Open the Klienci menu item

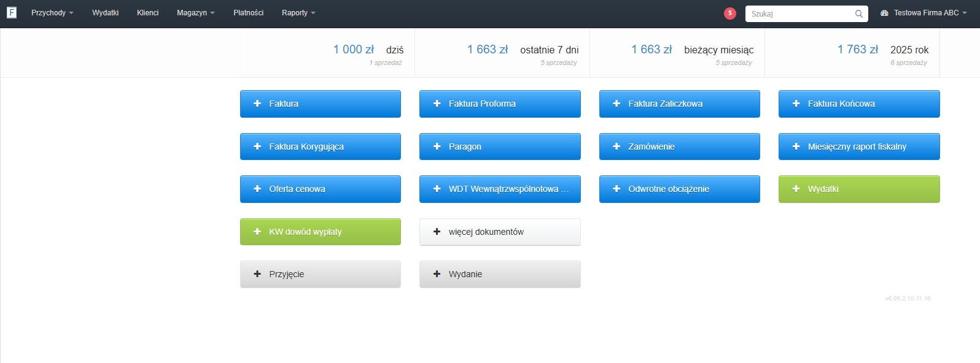coord(148,13)
